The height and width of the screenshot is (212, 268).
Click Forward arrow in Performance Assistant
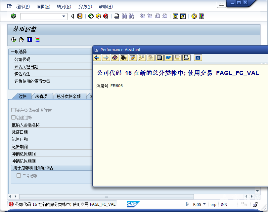[106, 58]
